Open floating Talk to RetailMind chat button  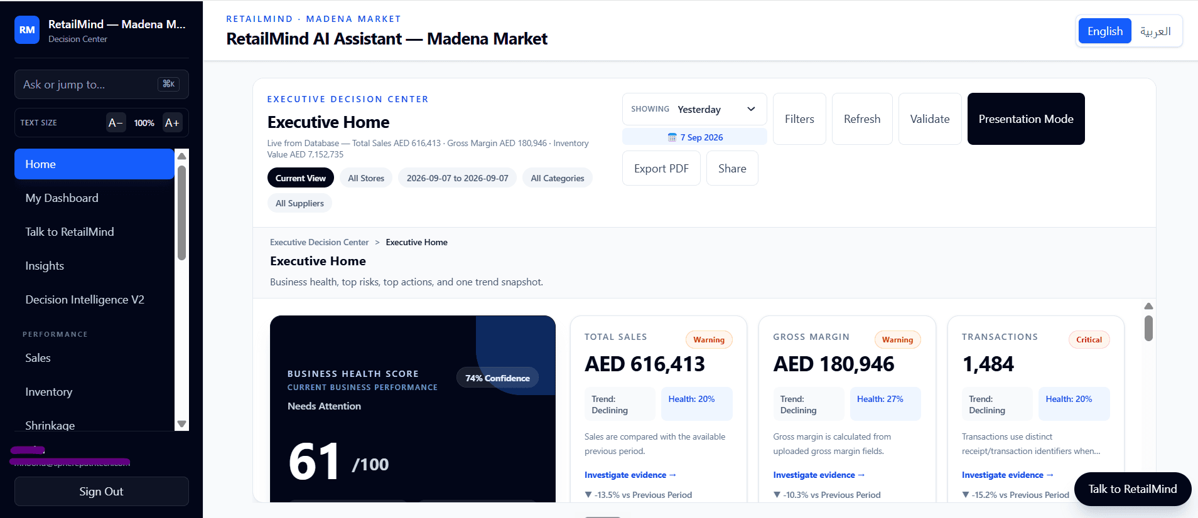click(x=1132, y=489)
